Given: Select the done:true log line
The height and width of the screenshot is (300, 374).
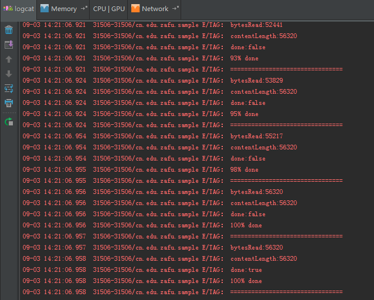Looking at the screenshot, I should pos(142,270).
